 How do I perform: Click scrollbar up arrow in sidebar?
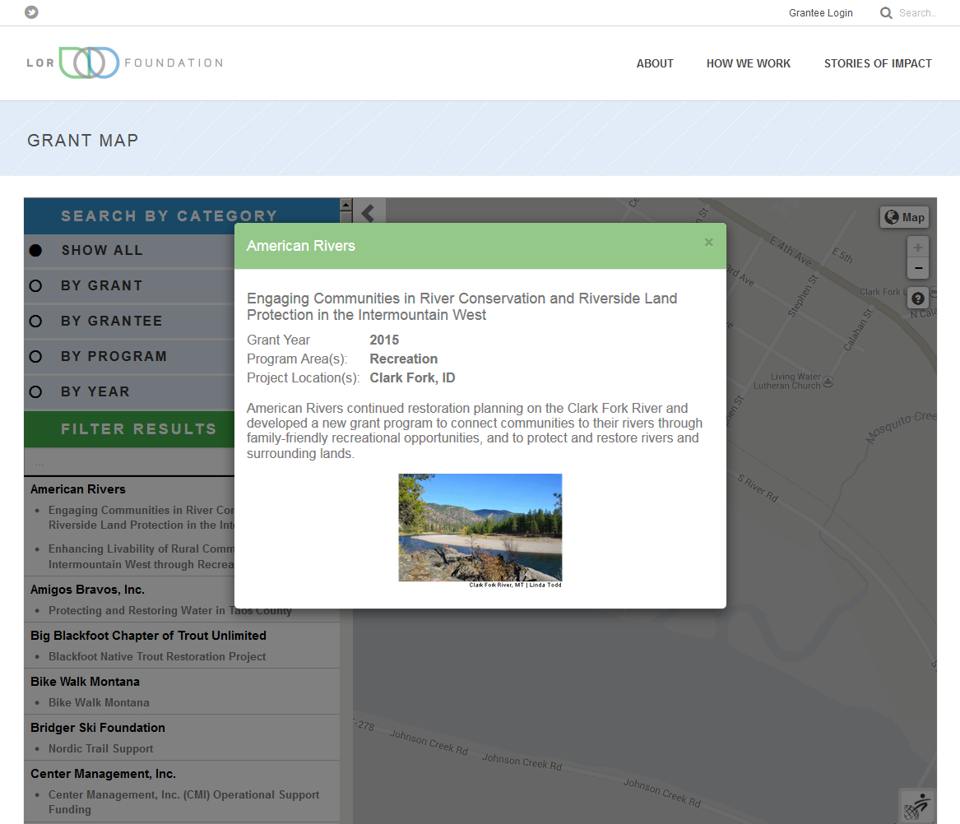[346, 205]
